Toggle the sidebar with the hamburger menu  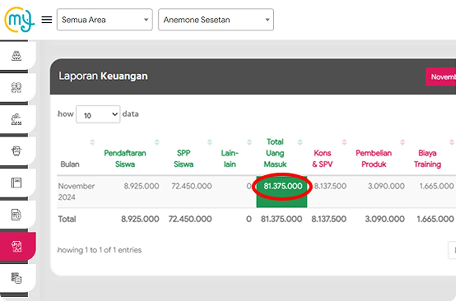[x=46, y=20]
